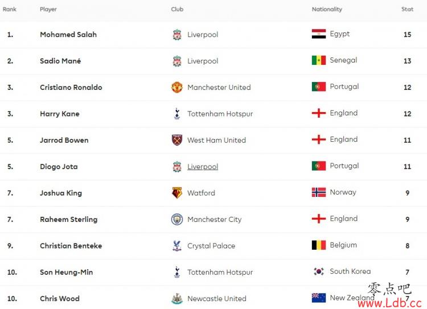Click the Watford club crest
This screenshot has height=309, width=427.
(x=177, y=193)
